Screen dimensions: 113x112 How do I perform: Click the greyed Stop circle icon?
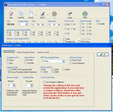[54, 14]
